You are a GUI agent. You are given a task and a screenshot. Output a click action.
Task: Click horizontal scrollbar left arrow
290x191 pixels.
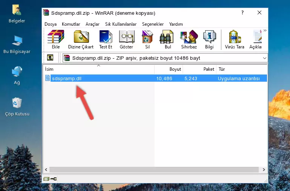[46, 169]
